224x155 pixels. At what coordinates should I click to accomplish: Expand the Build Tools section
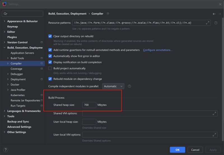pos(8,58)
